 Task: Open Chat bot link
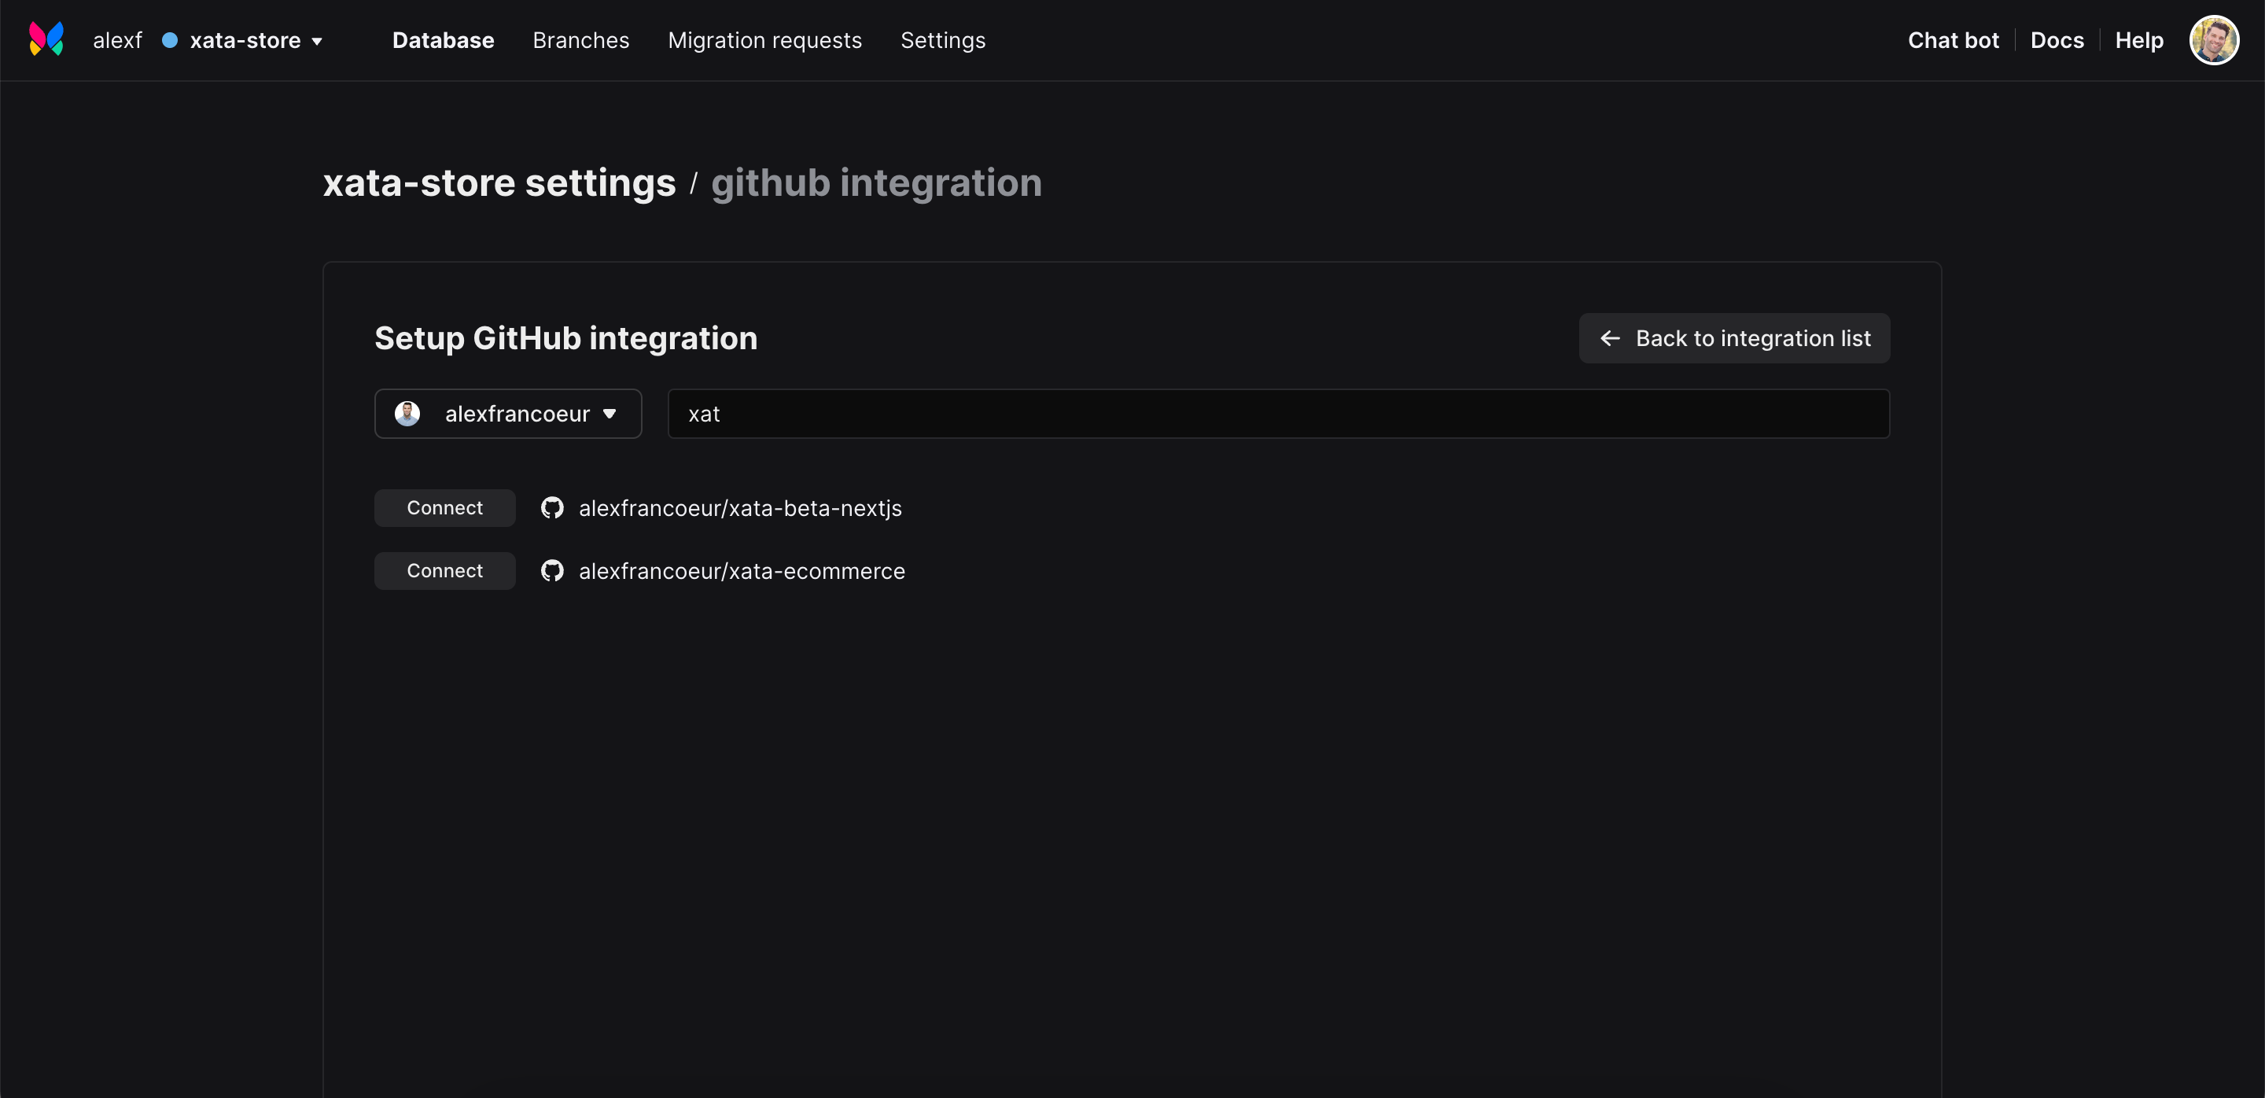point(1953,40)
